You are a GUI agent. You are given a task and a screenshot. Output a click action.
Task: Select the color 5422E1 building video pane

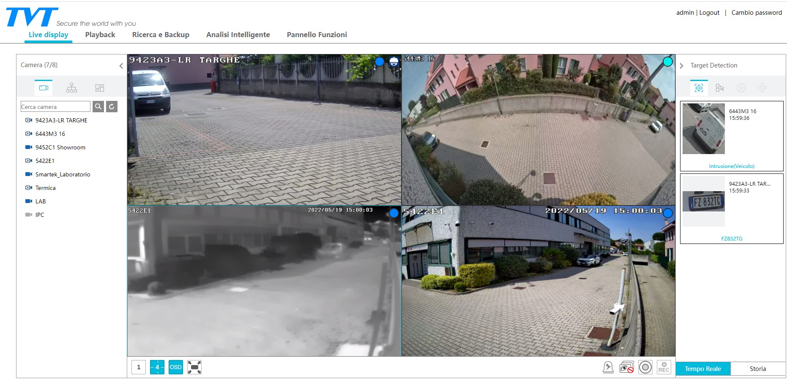coord(538,281)
